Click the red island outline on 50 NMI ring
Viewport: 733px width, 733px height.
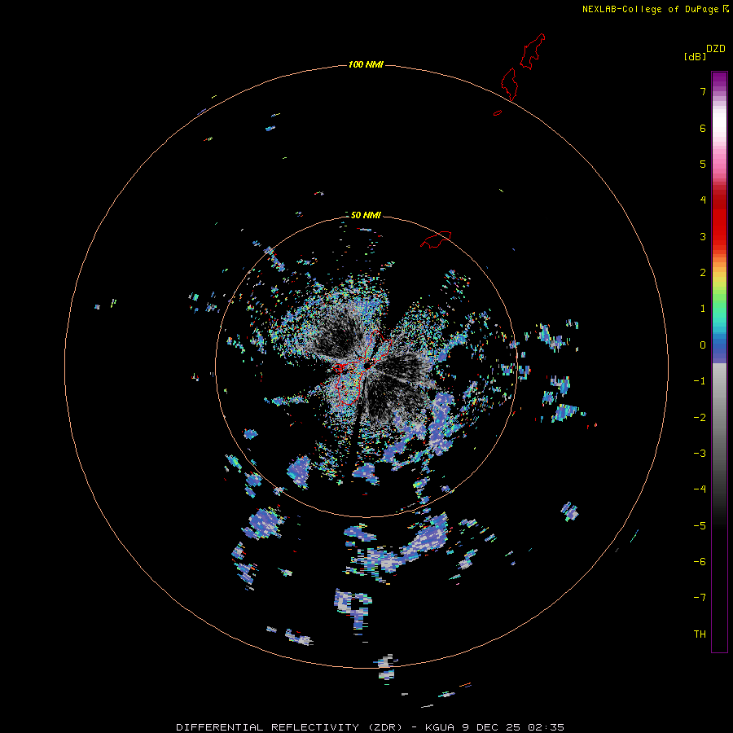pyautogui.click(x=436, y=239)
